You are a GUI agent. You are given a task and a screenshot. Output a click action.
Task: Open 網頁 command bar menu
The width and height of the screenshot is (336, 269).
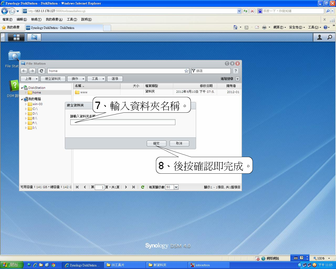tap(279, 27)
